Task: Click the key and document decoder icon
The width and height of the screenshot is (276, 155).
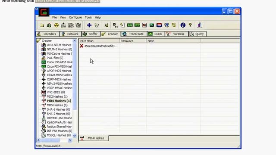Action: coord(122,25)
